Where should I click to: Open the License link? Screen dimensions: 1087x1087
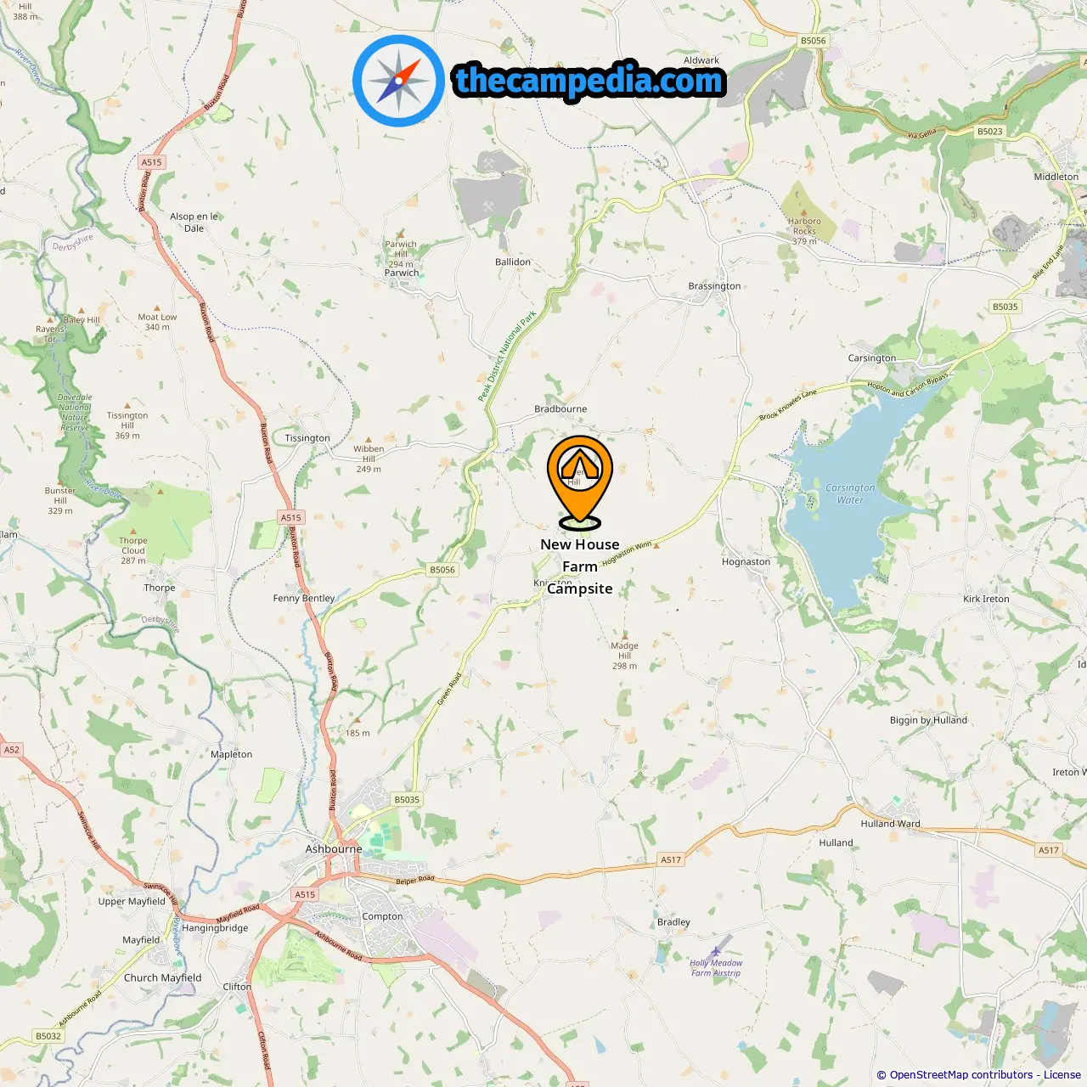point(1062,1075)
